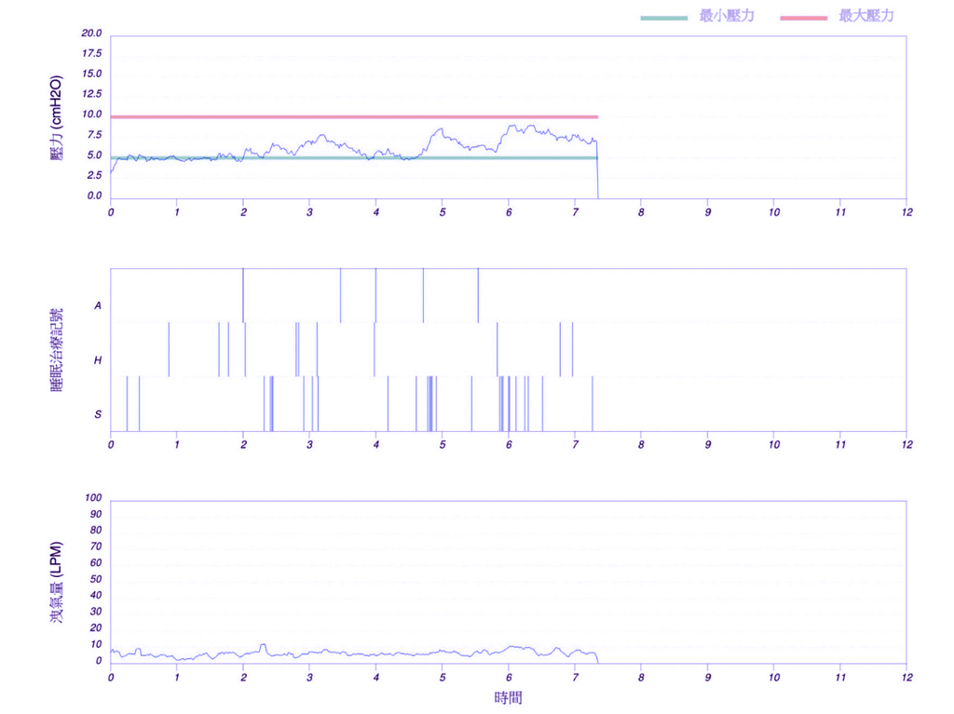The height and width of the screenshot is (714, 954).
Task: Select the 最大壓力 legend label text
Action: click(866, 16)
